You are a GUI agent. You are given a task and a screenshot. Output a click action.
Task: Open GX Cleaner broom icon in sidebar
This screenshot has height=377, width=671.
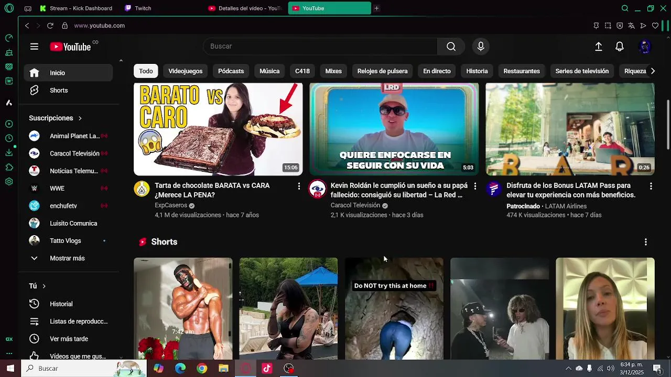tap(9, 52)
